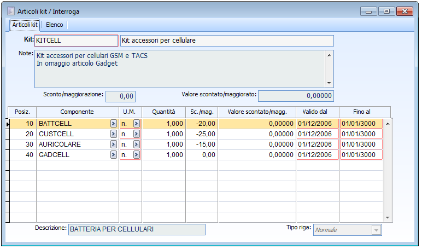The width and height of the screenshot is (422, 249).
Task: Click discount value -20,00
Action: pyautogui.click(x=202, y=124)
